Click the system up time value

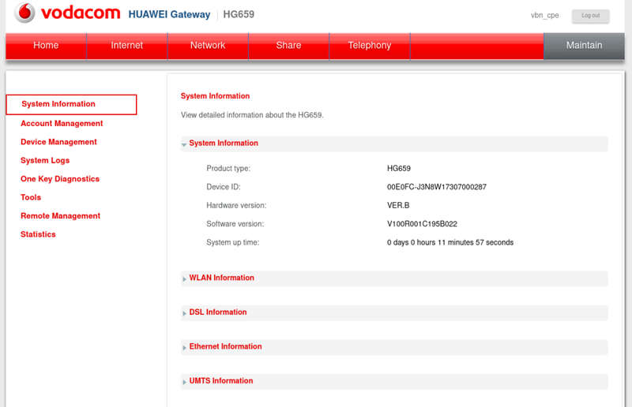pos(450,242)
